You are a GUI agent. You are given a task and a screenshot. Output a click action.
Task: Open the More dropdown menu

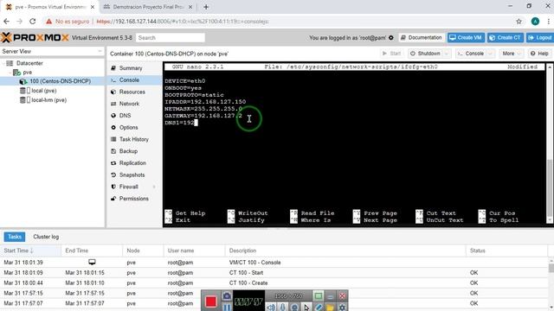click(x=511, y=54)
